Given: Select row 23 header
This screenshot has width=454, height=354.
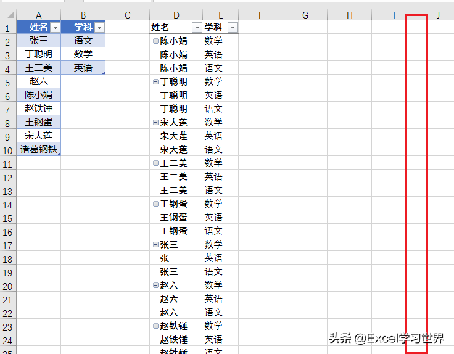Looking at the screenshot, I should (x=8, y=327).
